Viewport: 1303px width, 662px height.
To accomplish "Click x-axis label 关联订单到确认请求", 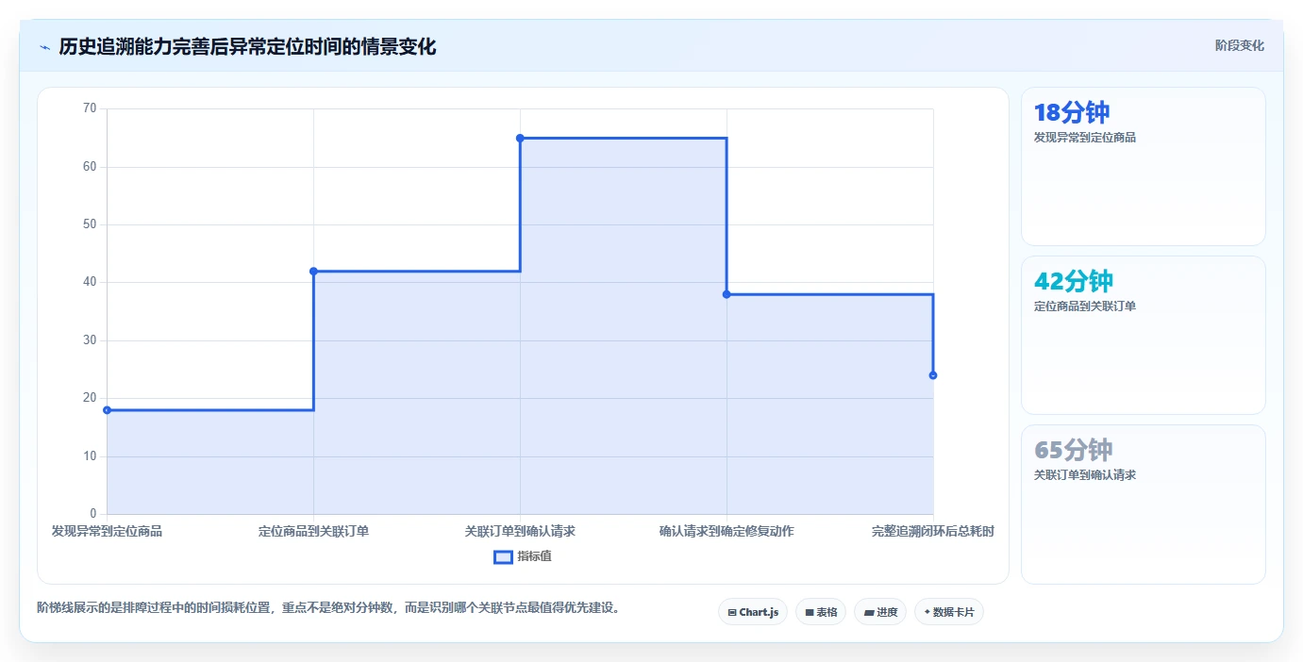I will click(x=520, y=532).
